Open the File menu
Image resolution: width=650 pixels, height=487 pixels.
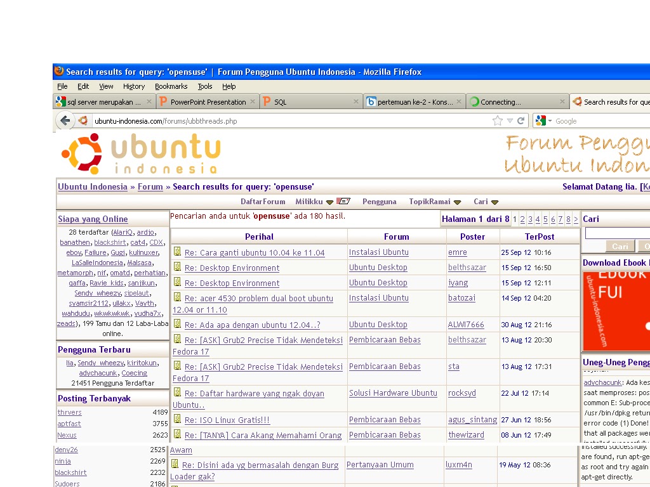point(62,86)
